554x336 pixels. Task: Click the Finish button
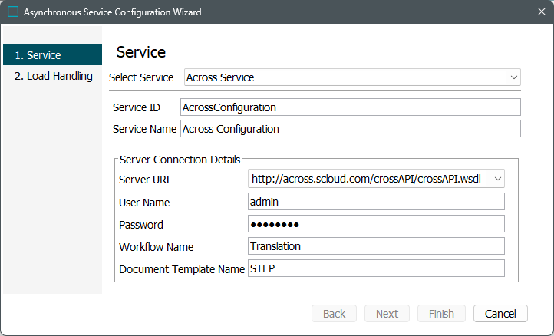pos(441,314)
